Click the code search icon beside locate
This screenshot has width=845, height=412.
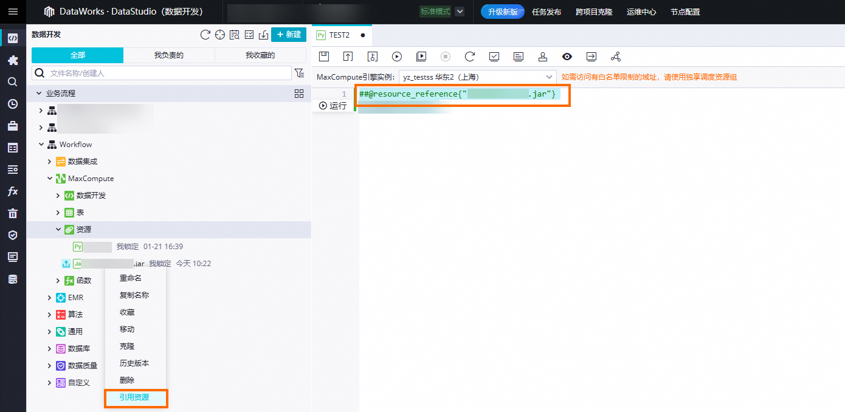point(235,35)
